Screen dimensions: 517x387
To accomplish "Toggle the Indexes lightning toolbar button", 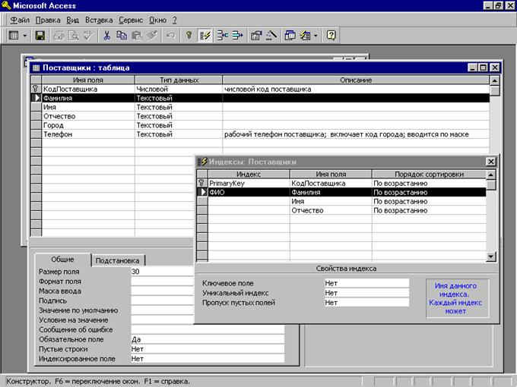I will coord(205,35).
